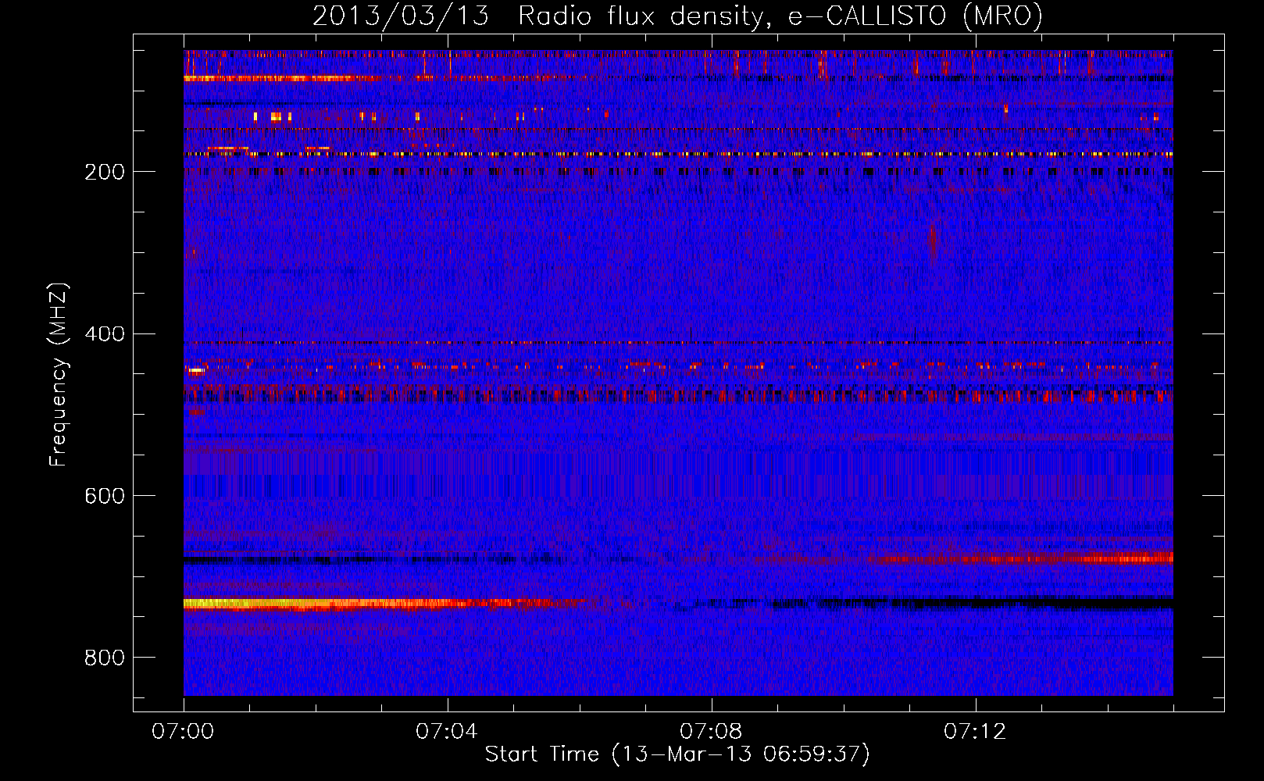
Task: Click the 'Frequency (MHZ)' axis label
Action: click(x=58, y=374)
